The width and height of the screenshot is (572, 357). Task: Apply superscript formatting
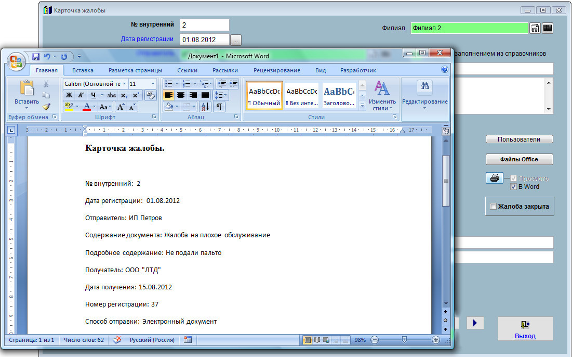136,95
